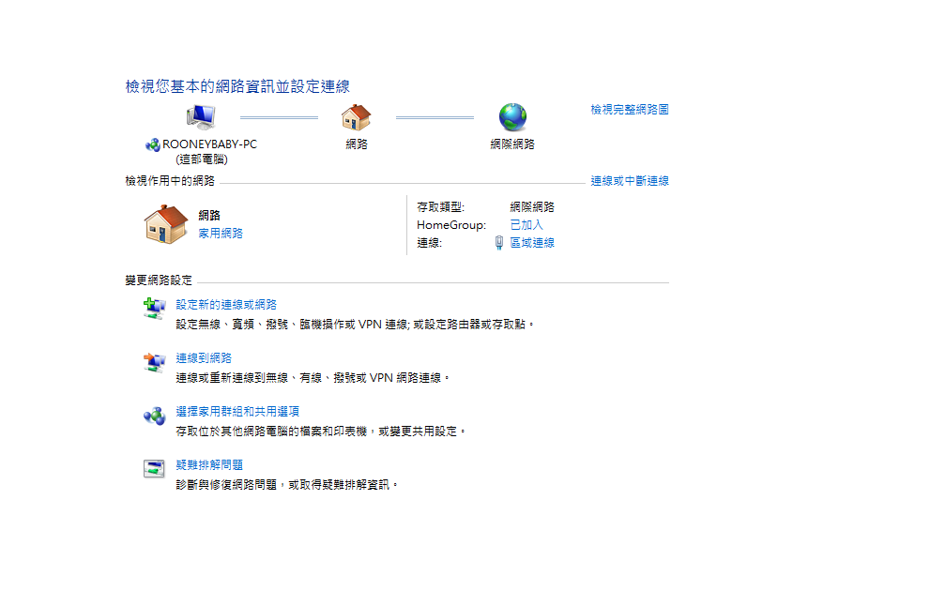Open the 區域連線 connection link
946x591 pixels.
pos(531,243)
